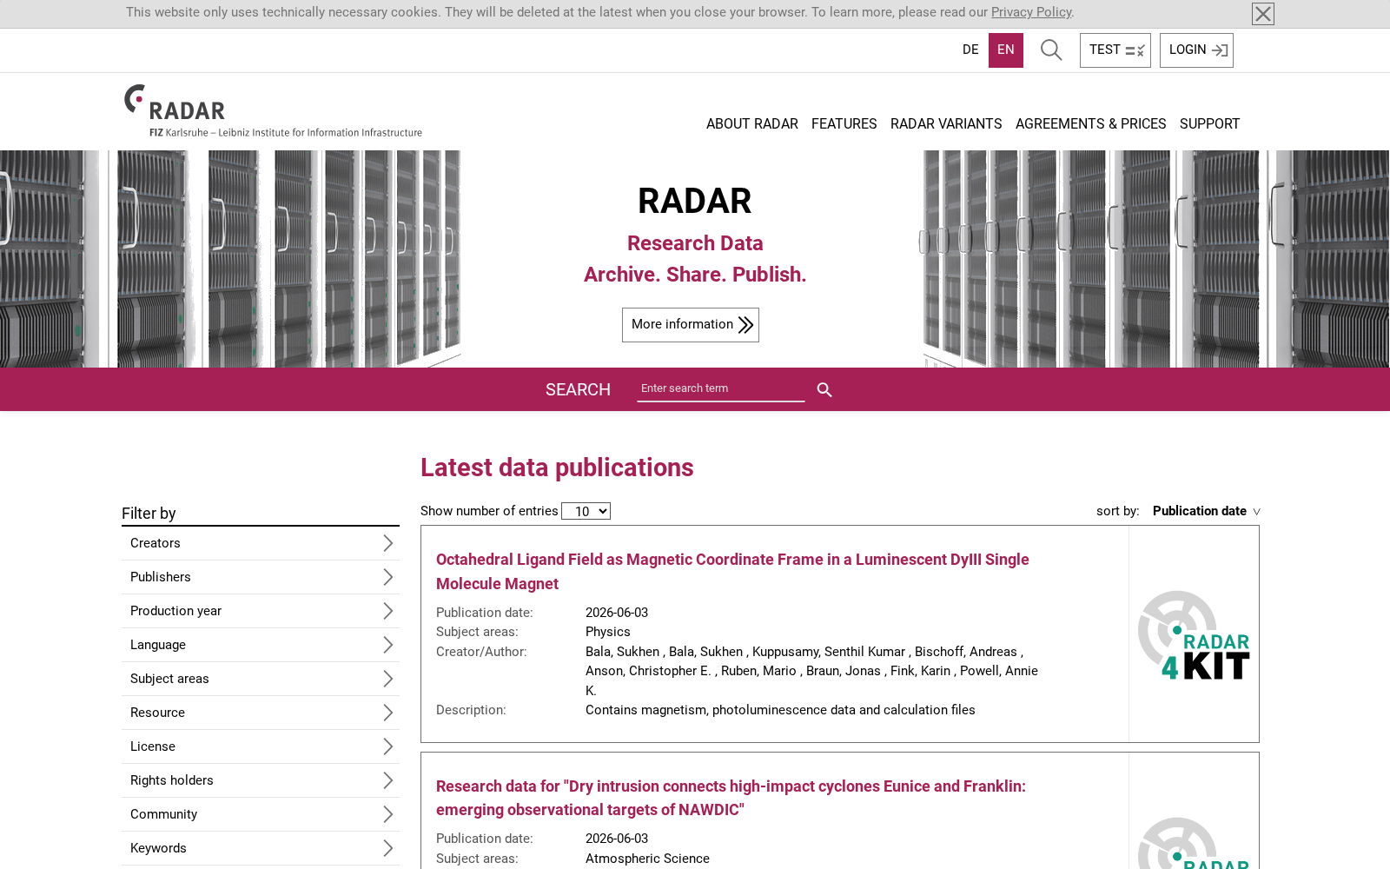Open the number of entries dropdown

(586, 511)
